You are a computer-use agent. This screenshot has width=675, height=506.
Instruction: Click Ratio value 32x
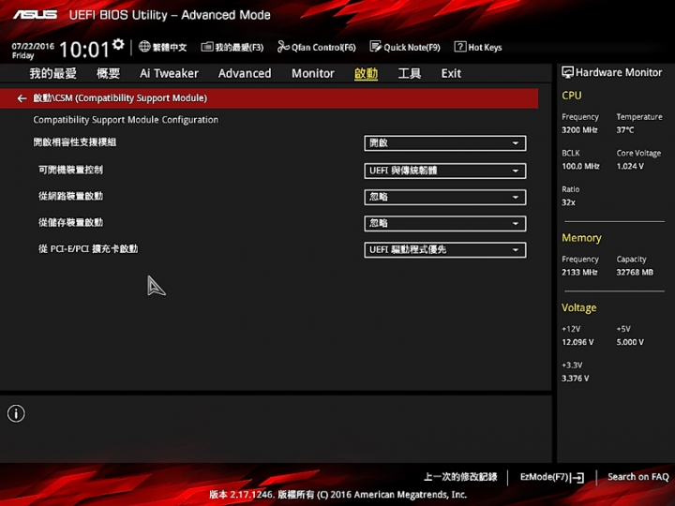tap(568, 202)
